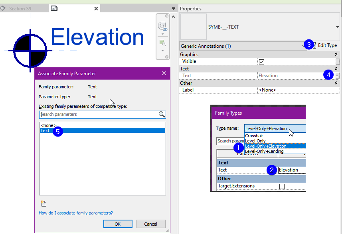Select the Elevation text in the drawing
342x234 pixels.
coord(97,37)
